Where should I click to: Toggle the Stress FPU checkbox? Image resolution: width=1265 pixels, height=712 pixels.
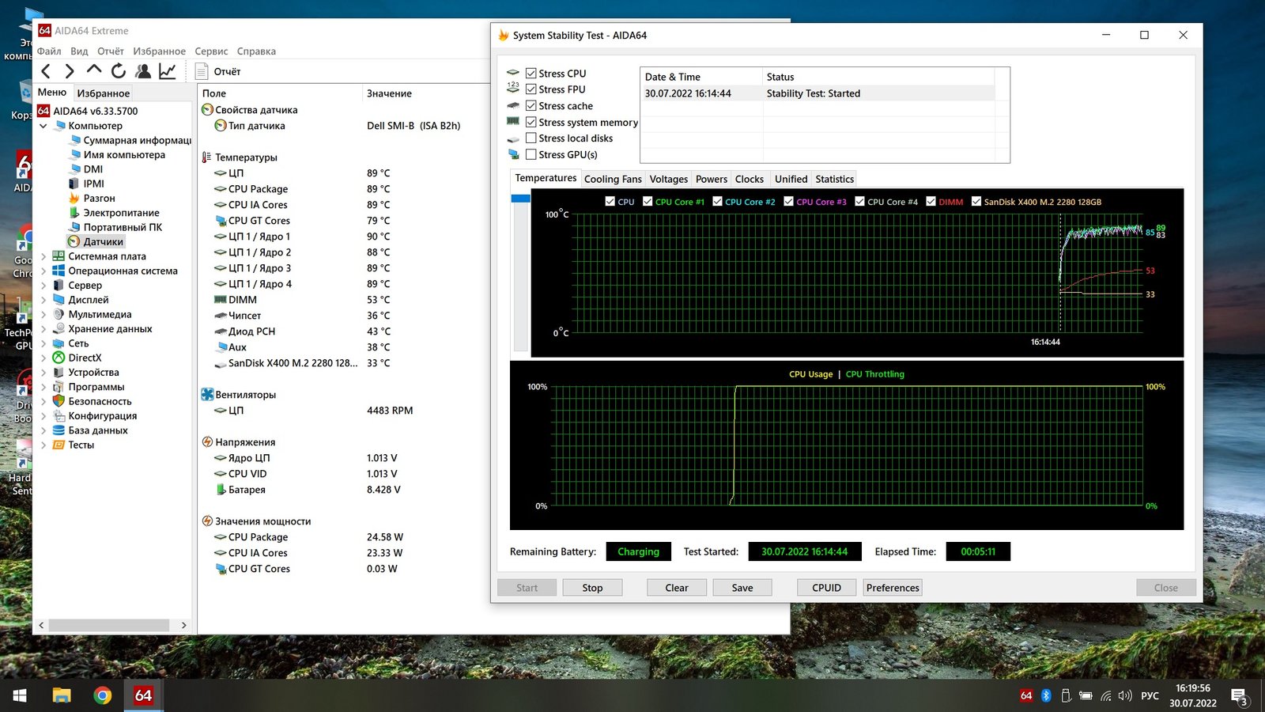tap(531, 89)
